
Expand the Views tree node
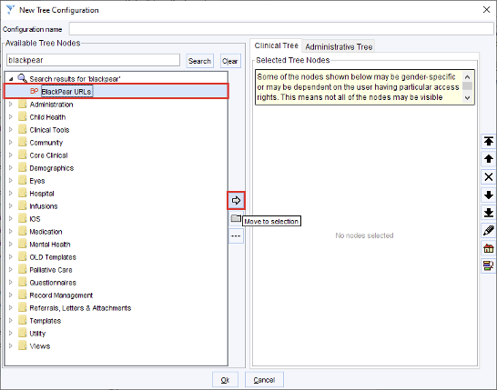pyautogui.click(x=10, y=346)
